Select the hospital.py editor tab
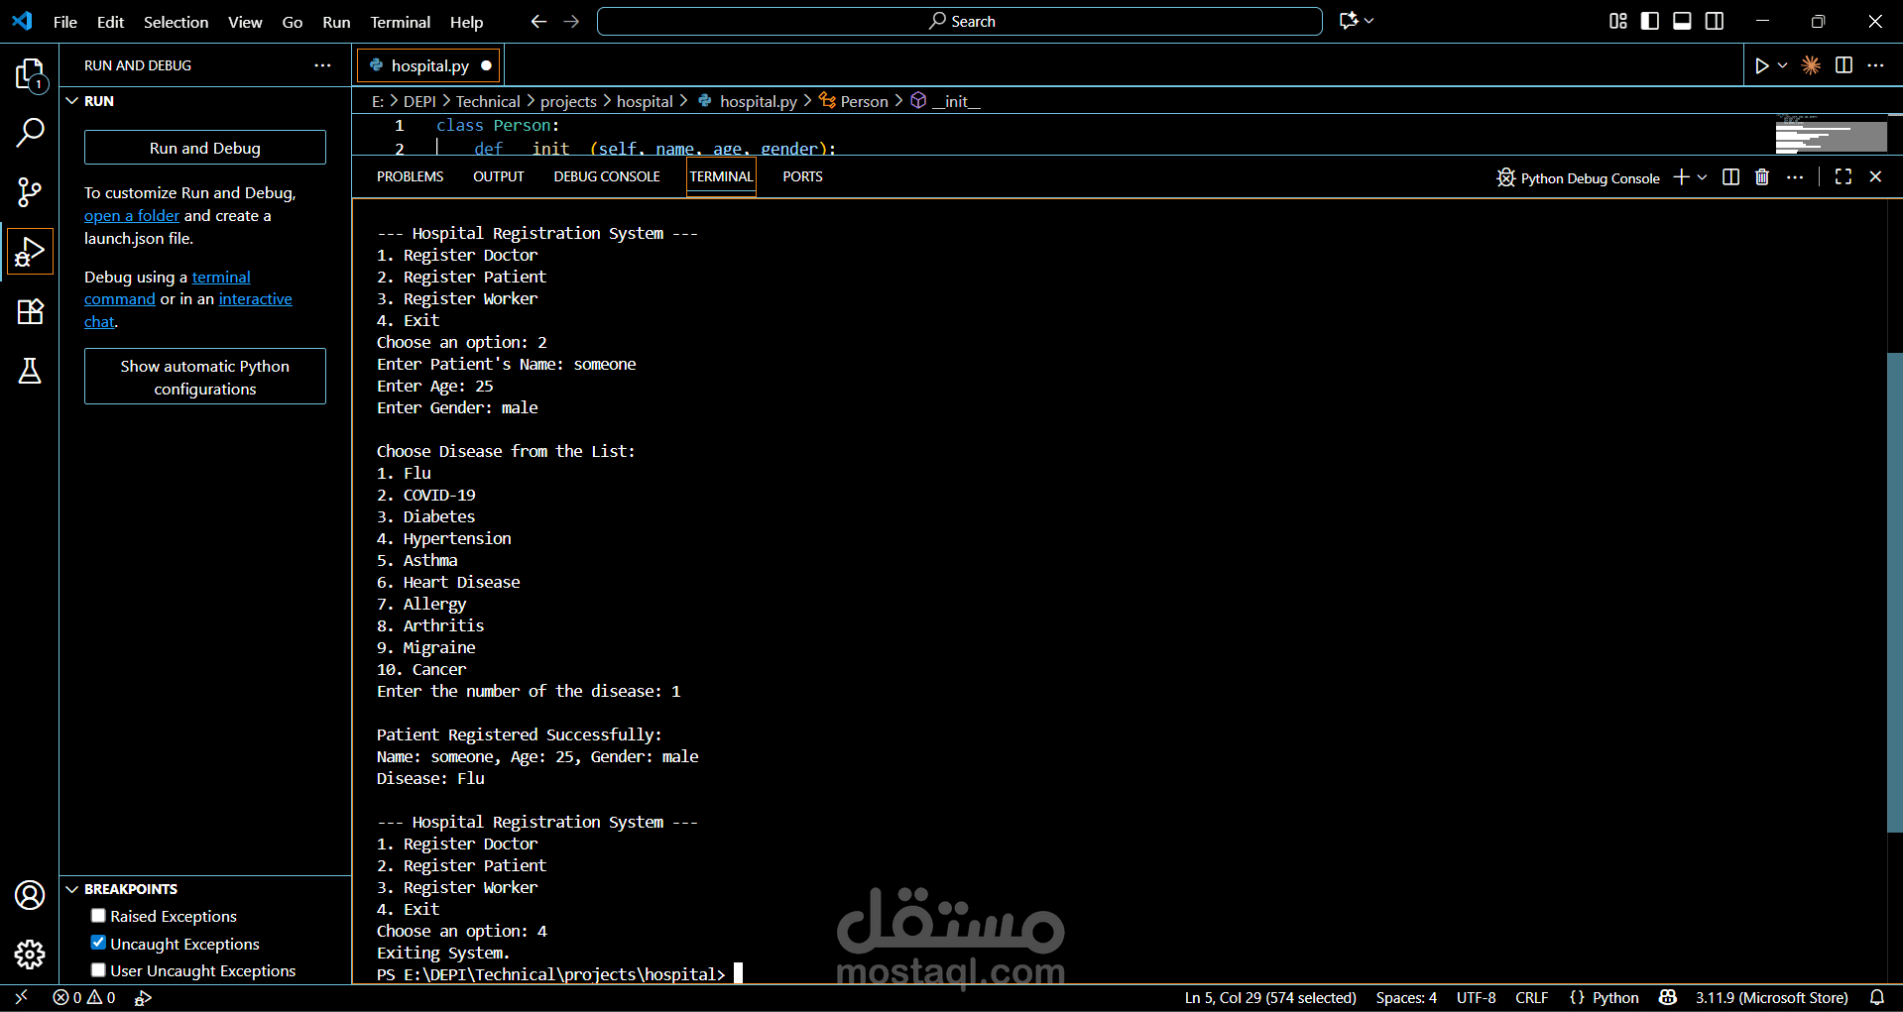 pos(428,65)
